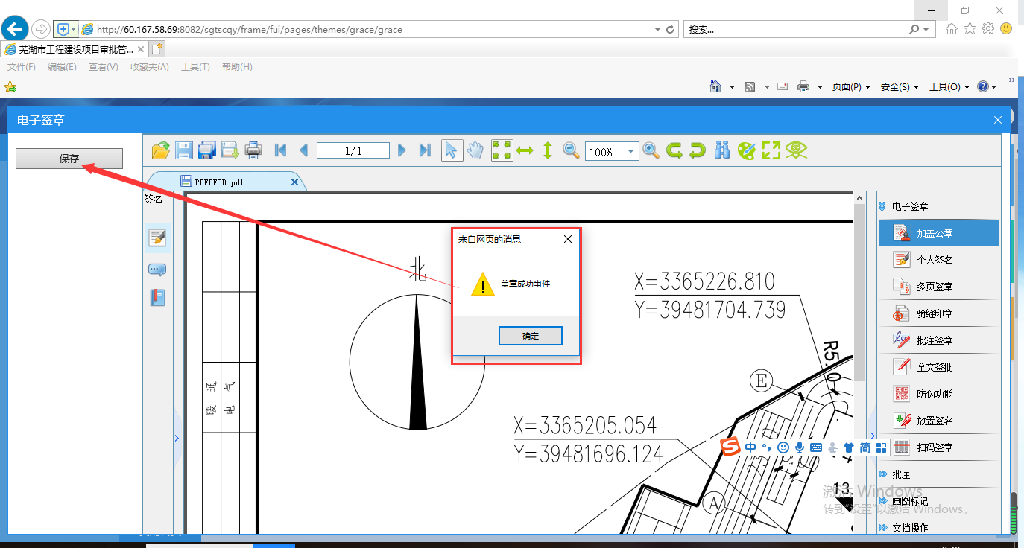The height and width of the screenshot is (548, 1024).
Task: Expand the 批注 section
Action: 900,474
